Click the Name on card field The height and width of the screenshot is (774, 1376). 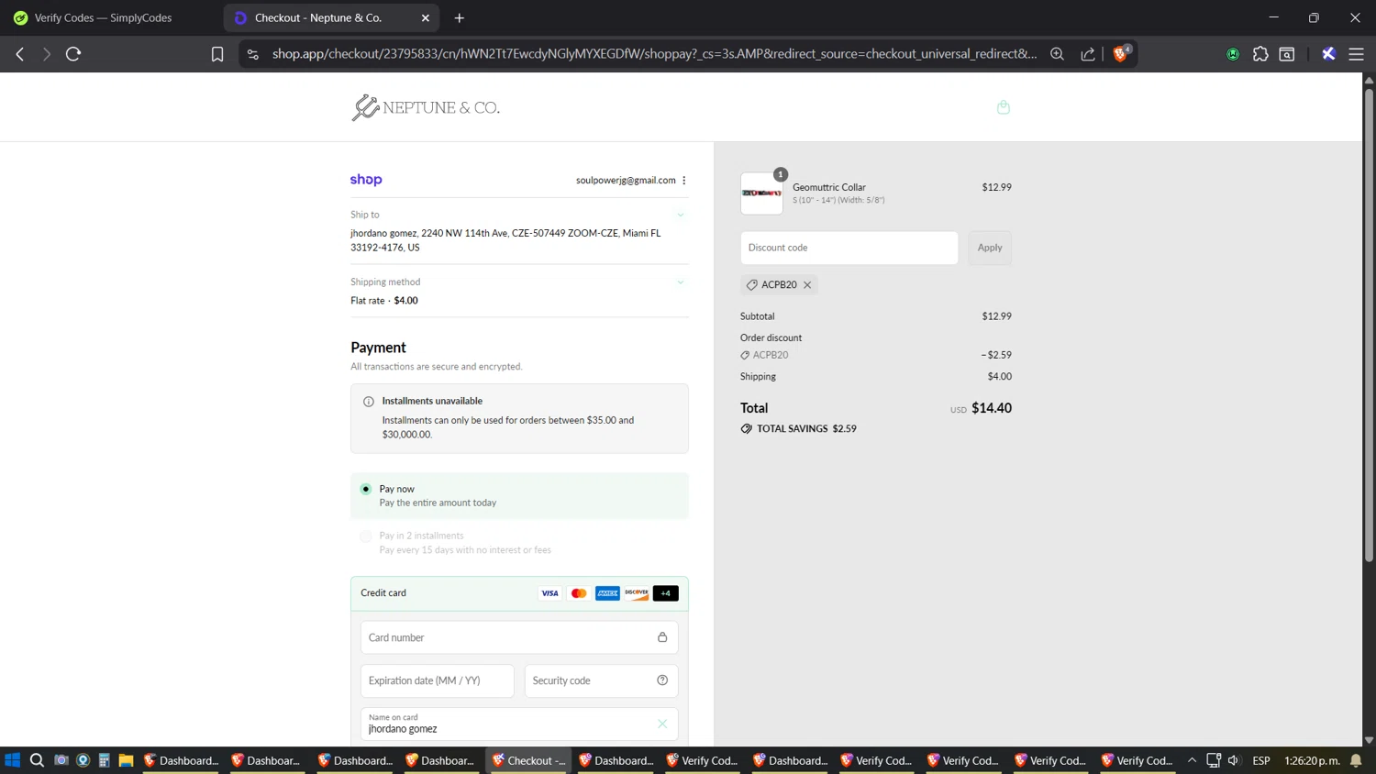coord(519,724)
